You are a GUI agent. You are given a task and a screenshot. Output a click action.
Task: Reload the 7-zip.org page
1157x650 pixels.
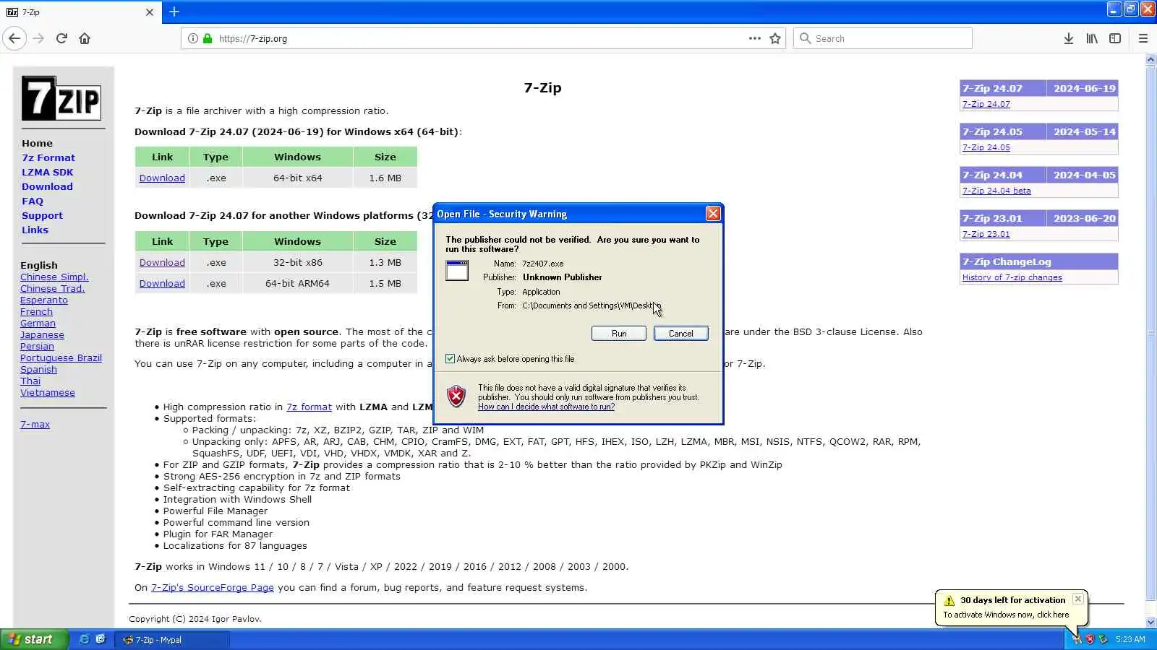point(61,38)
